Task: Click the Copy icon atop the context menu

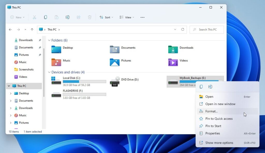Action: pos(201,87)
